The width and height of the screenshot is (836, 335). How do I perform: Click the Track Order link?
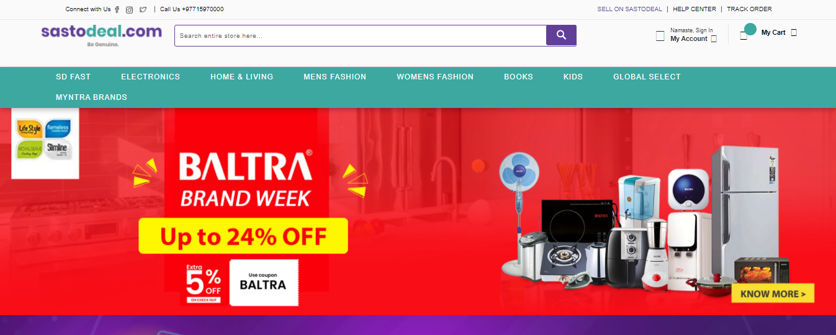[x=749, y=9]
